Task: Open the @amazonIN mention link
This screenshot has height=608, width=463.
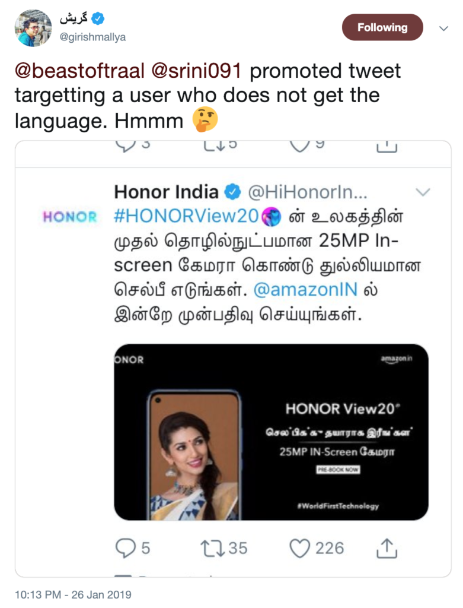Action: pos(297,290)
